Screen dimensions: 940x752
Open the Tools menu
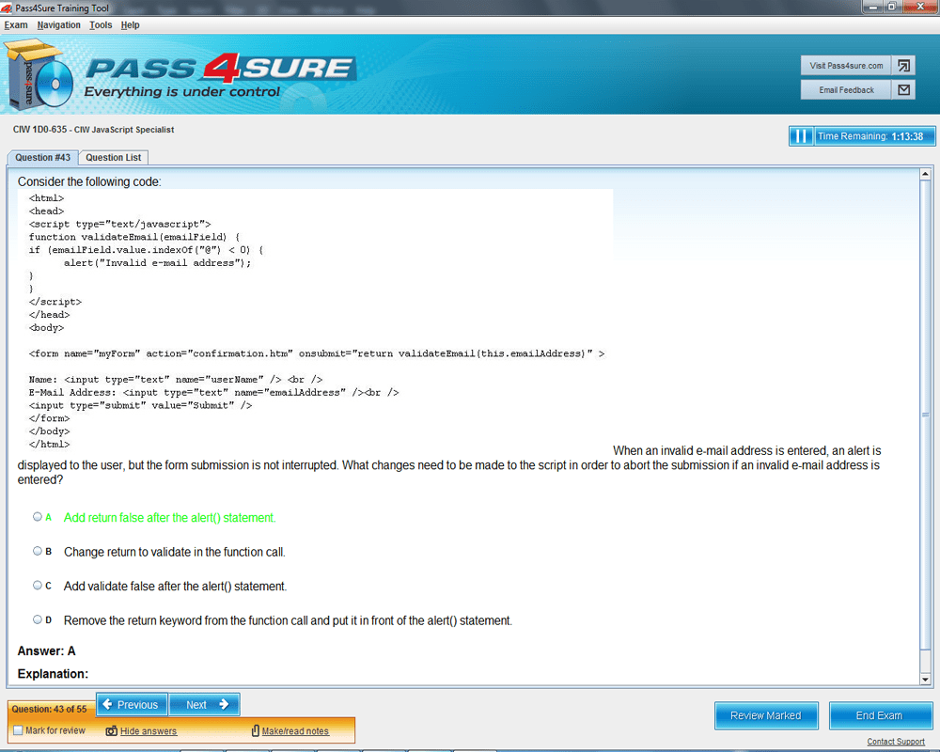point(101,25)
